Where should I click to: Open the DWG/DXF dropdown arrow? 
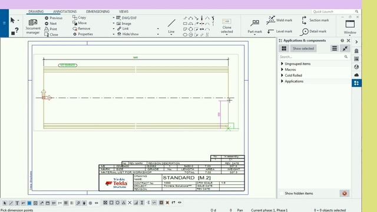coord(114,18)
